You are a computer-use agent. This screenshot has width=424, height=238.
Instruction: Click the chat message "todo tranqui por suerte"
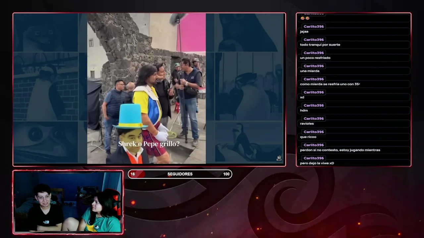point(320,45)
